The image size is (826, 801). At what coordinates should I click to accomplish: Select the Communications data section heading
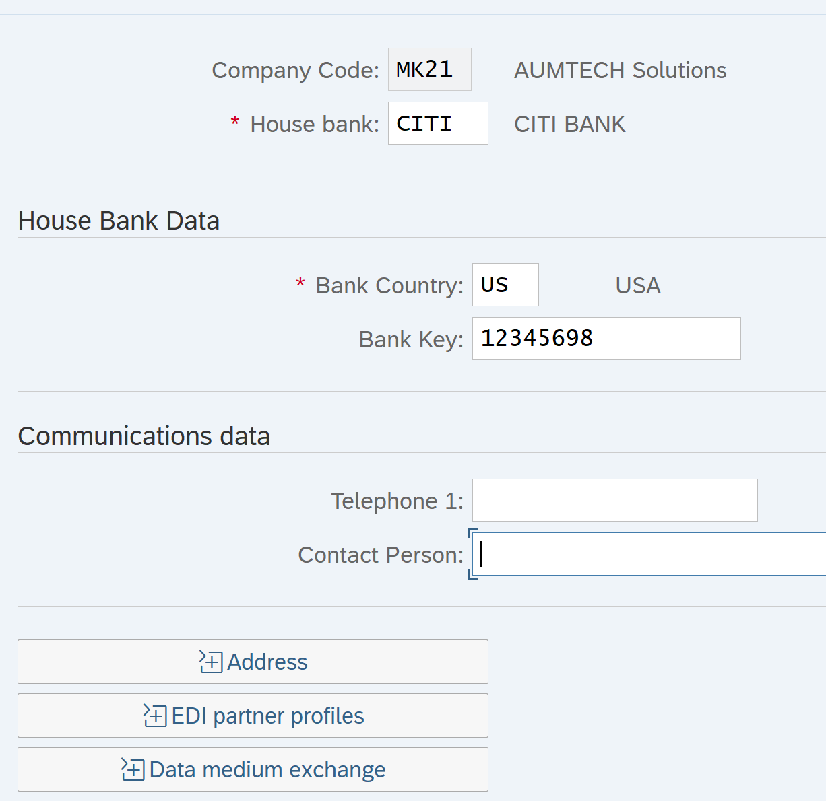coord(144,436)
